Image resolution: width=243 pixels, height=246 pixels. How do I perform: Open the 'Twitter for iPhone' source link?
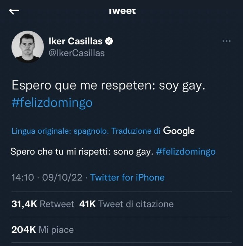(127, 177)
